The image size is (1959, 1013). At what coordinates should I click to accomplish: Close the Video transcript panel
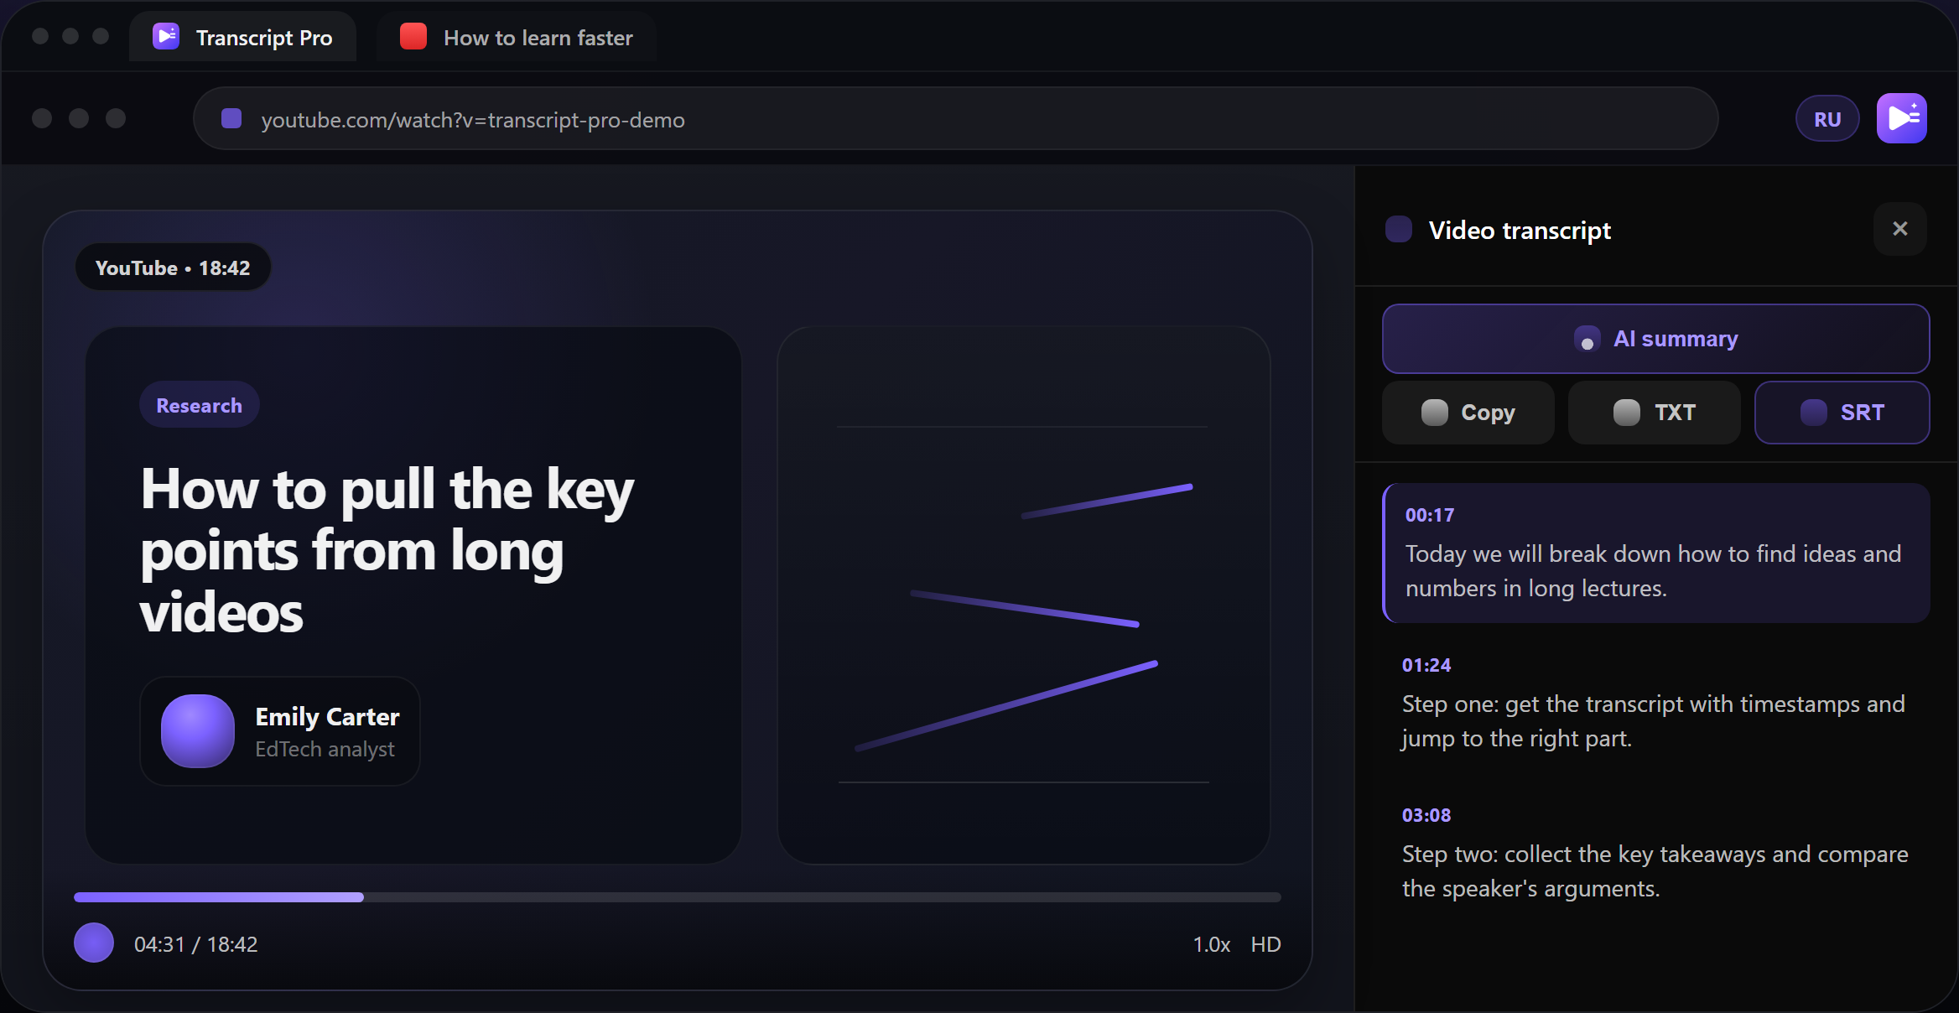coord(1900,229)
